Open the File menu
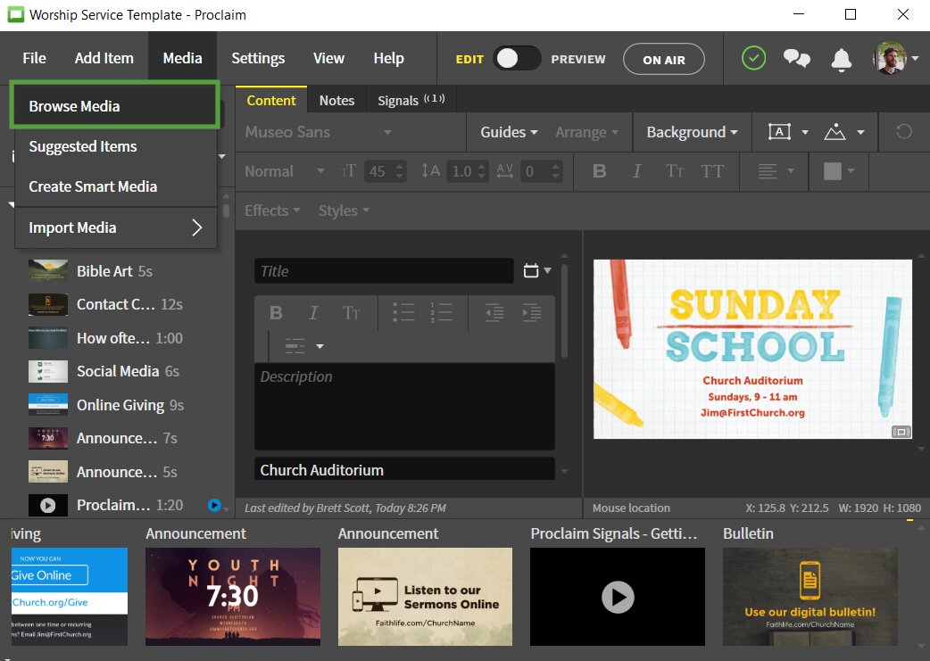 35,58
